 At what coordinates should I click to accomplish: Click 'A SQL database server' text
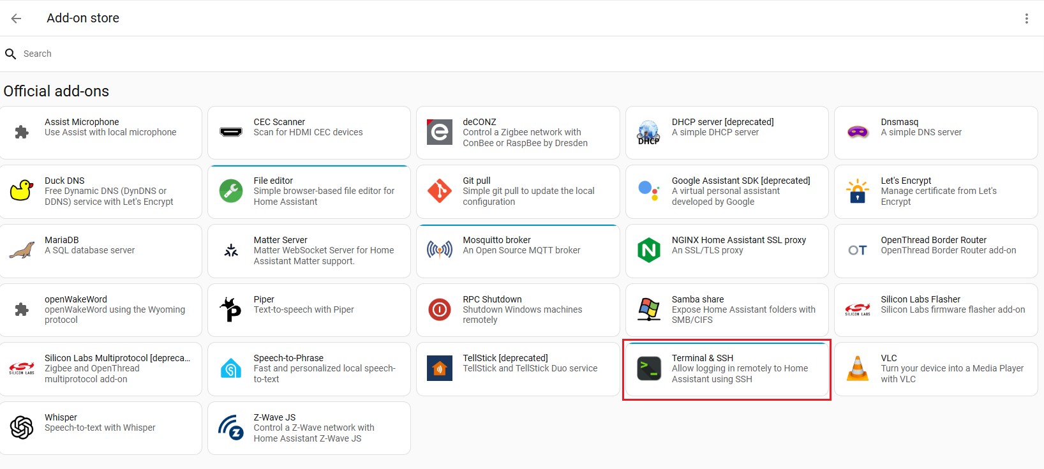point(89,250)
